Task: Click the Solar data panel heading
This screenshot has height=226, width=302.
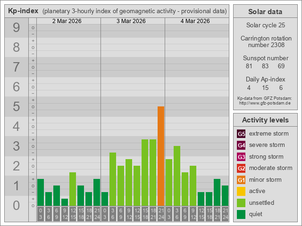Action: point(265,12)
